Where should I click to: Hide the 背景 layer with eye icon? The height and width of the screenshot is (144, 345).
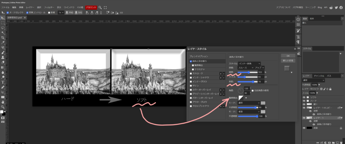304,128
